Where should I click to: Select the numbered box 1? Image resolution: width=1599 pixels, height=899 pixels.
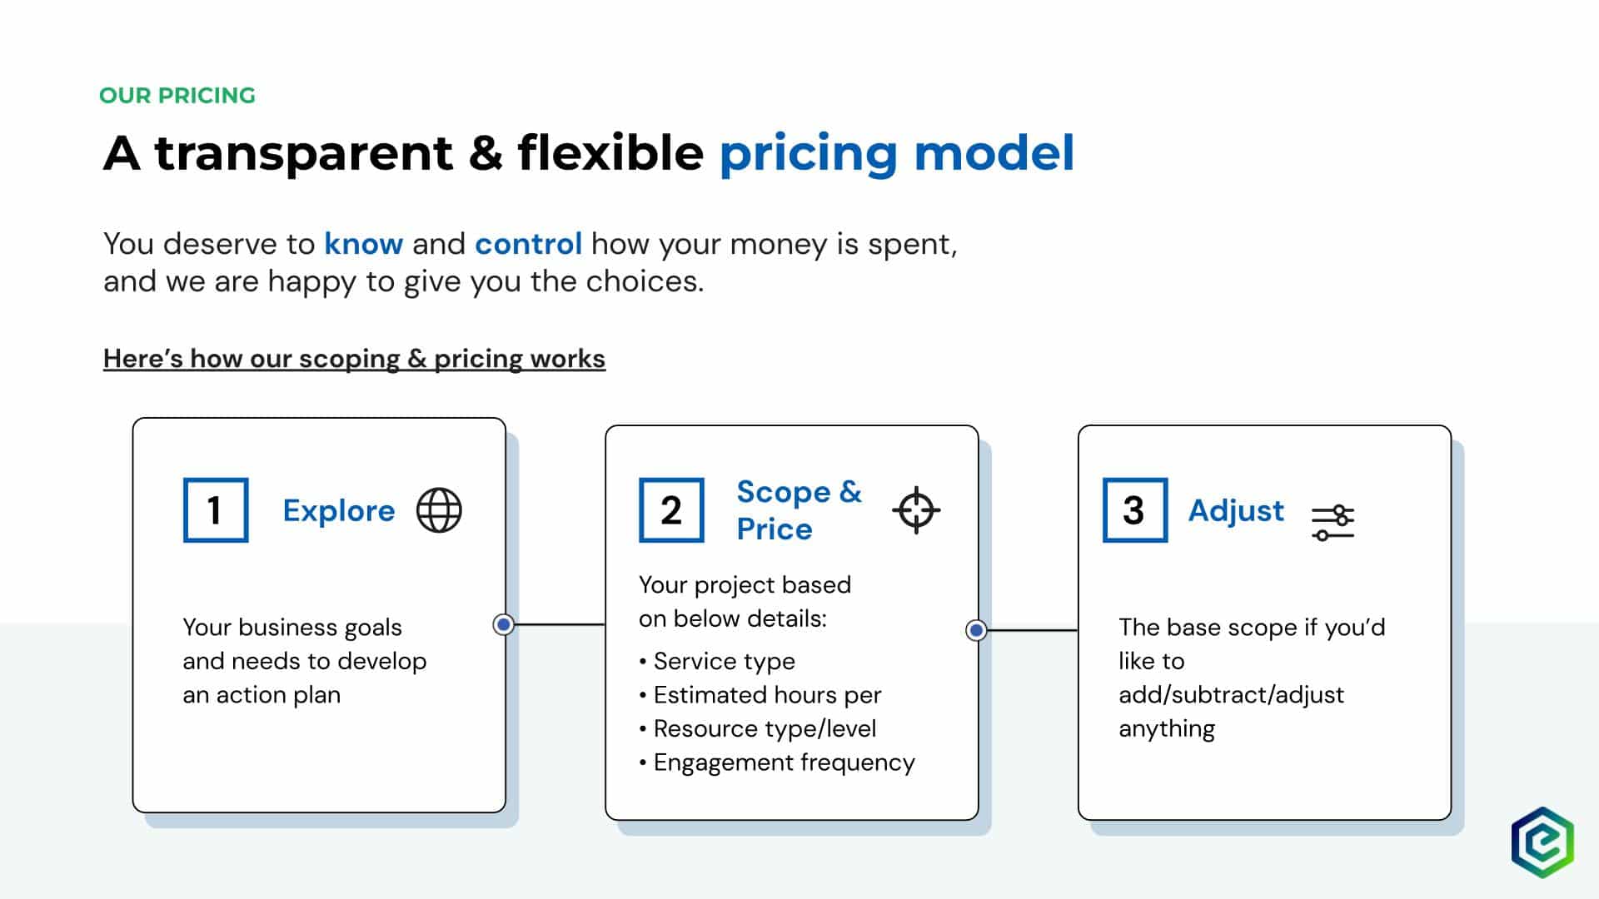coord(216,510)
